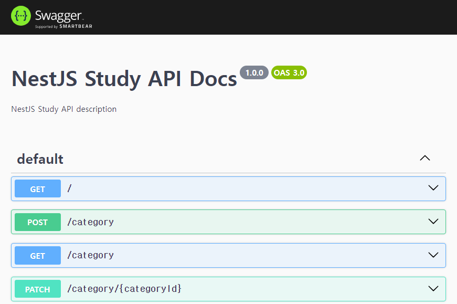Click the /category path in POST row
Screen dimensions: 457x304
pos(90,222)
